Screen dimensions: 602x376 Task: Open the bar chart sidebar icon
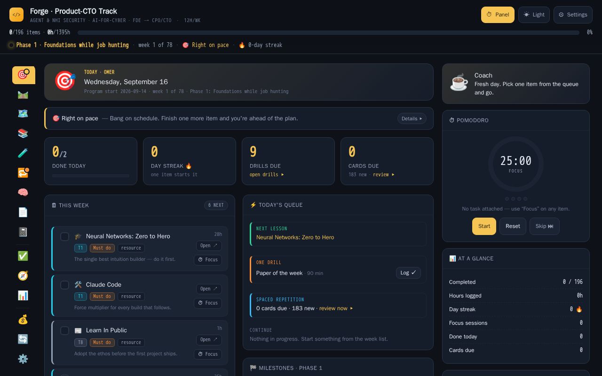pos(23,296)
